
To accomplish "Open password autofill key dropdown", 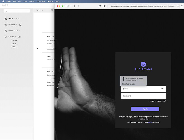I will tap(162, 89).
